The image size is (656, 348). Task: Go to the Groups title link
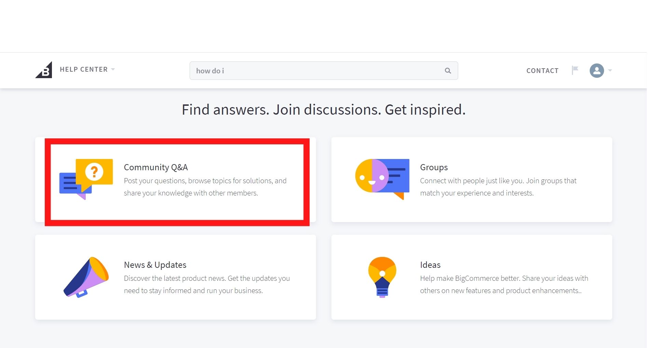pos(434,167)
